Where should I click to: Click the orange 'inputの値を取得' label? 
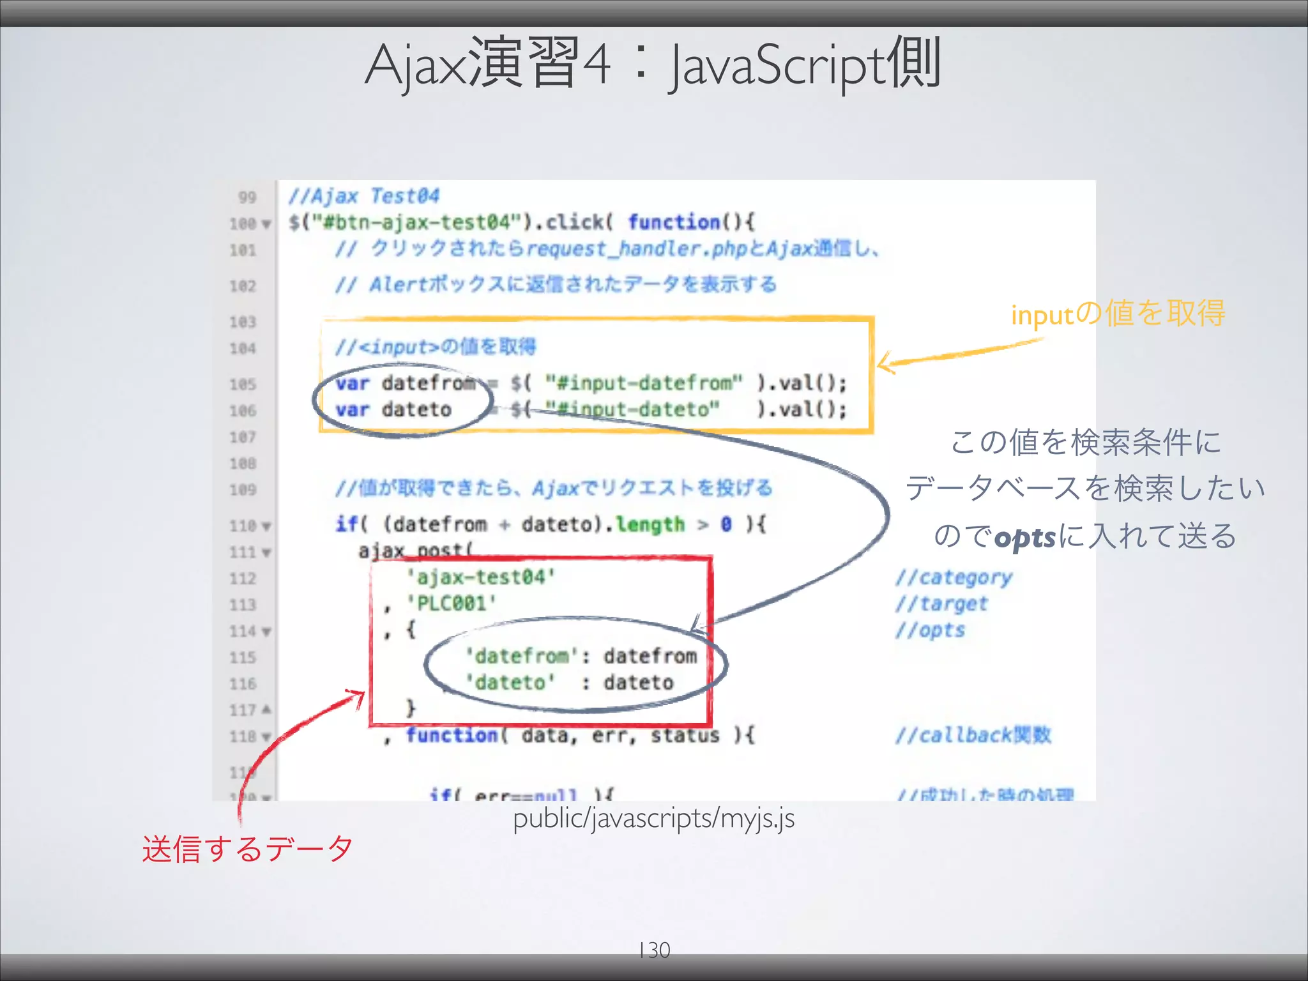coord(1118,314)
